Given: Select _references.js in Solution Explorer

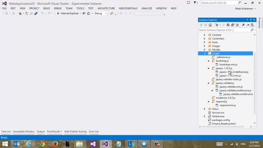Looking at the screenshot, I should coord(223,57).
